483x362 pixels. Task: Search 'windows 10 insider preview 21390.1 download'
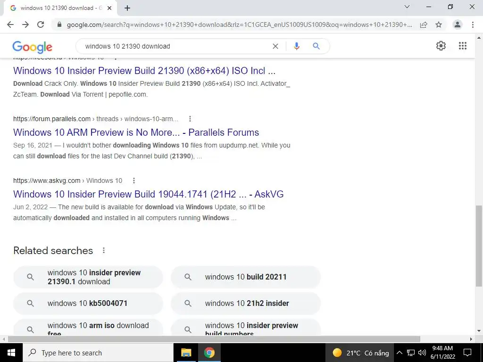pos(88,277)
